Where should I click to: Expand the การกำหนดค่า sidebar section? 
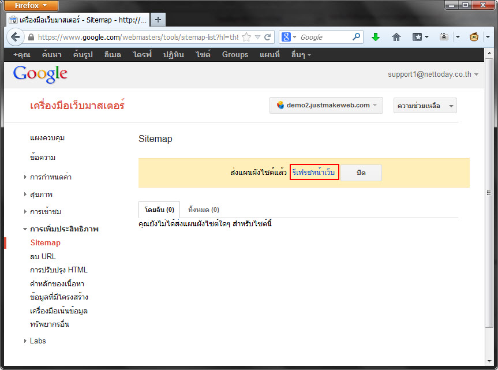tap(25, 177)
